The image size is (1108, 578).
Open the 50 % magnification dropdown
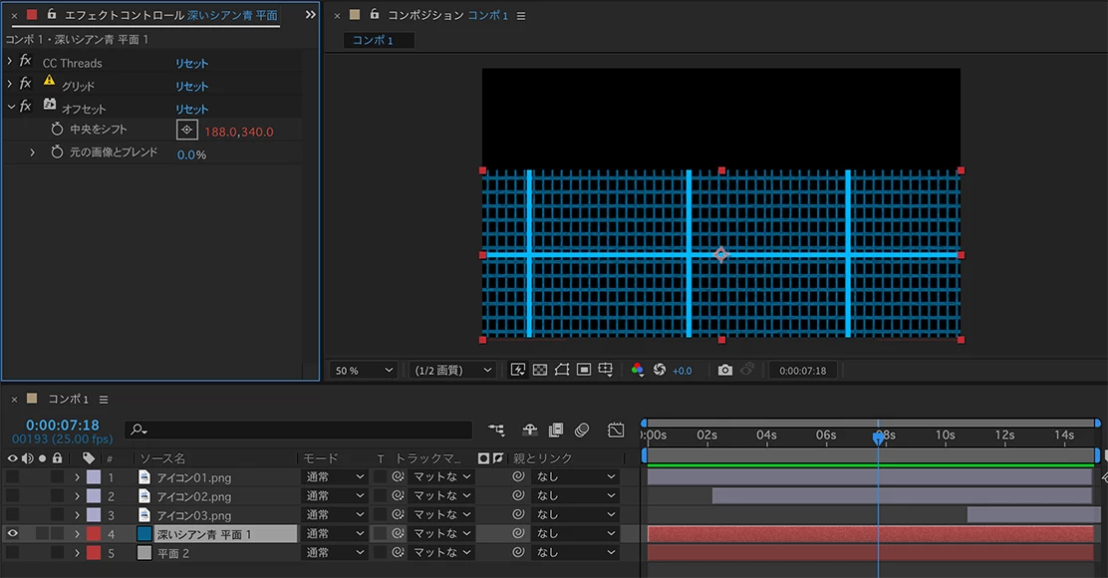click(x=363, y=370)
